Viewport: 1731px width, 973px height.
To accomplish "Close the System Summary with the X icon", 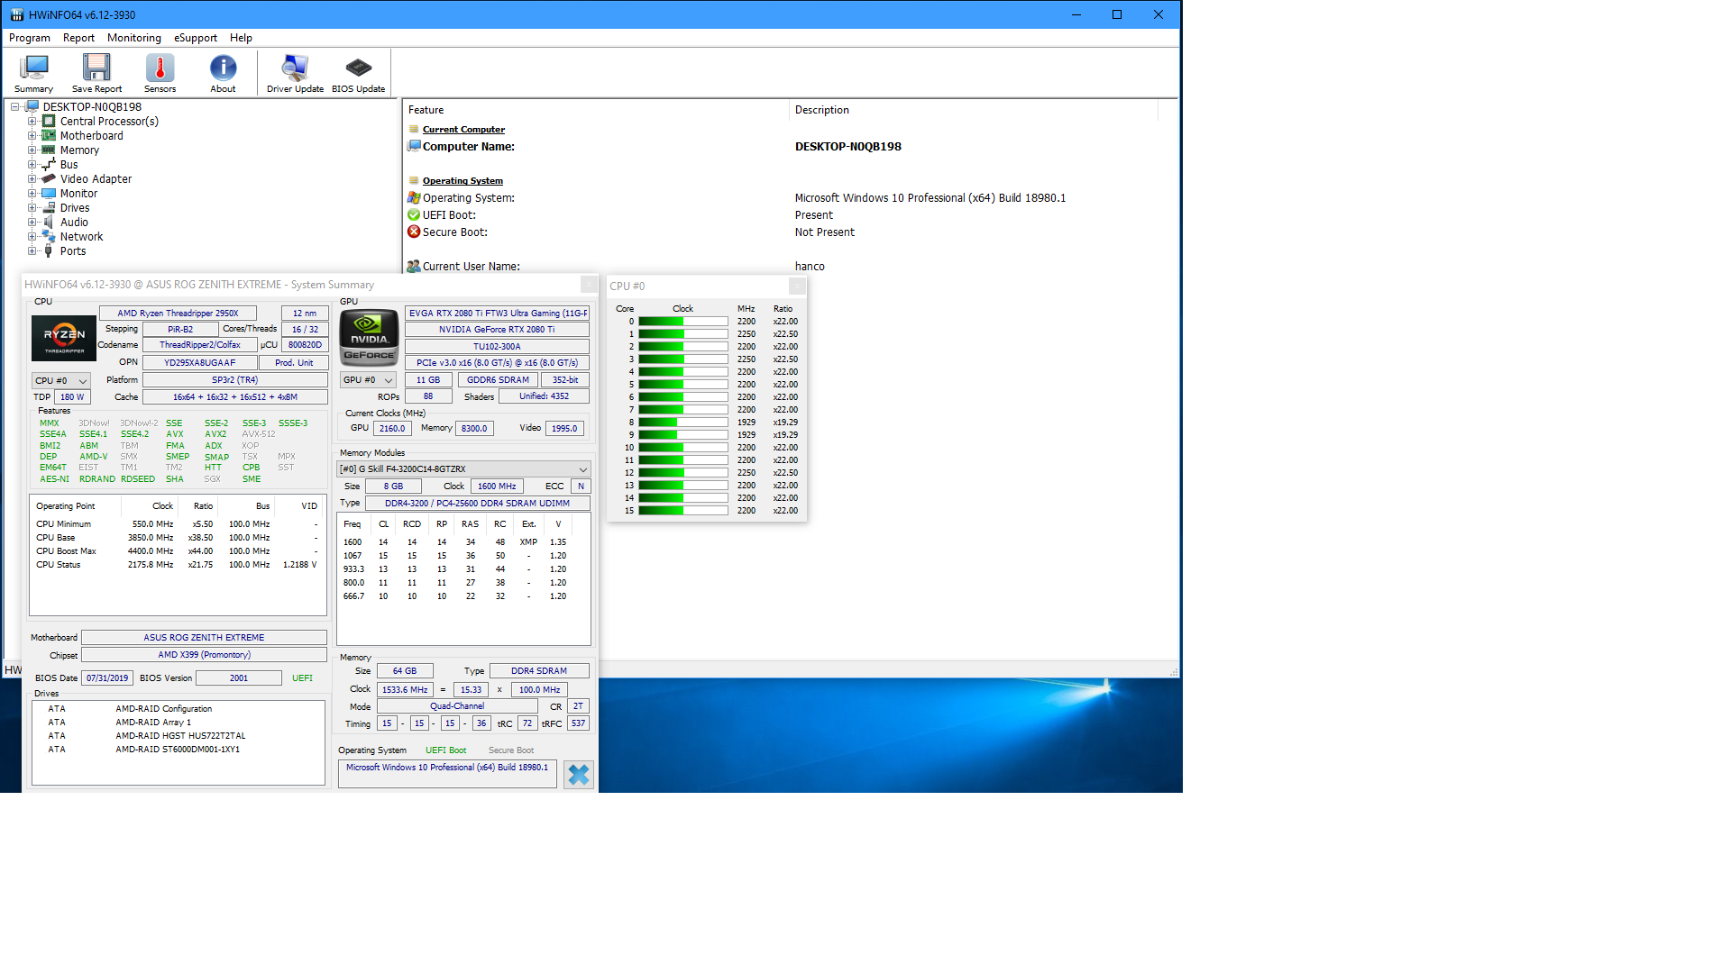I will [x=579, y=775].
